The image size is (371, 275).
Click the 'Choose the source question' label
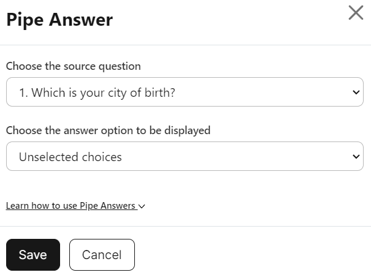click(x=73, y=66)
